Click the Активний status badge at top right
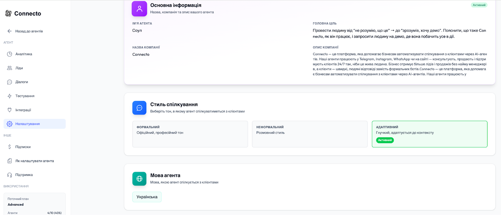Image resolution: width=501 pixels, height=215 pixels. (479, 5)
